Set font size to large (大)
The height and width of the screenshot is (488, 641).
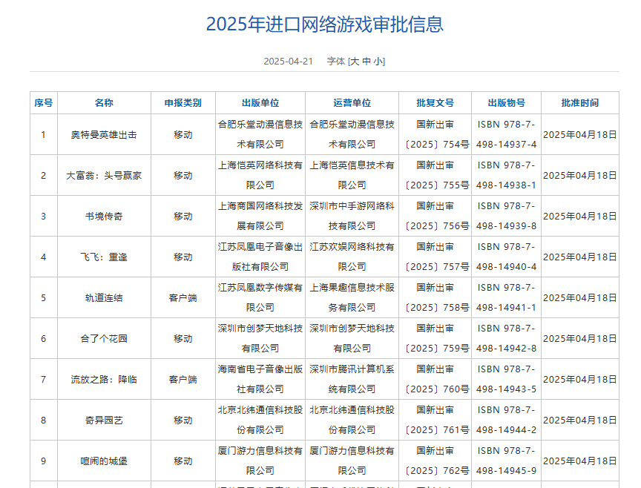(x=355, y=62)
